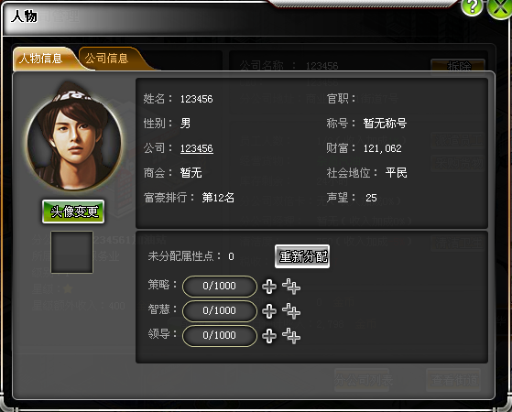Select the 人物信息 tab

(43, 59)
